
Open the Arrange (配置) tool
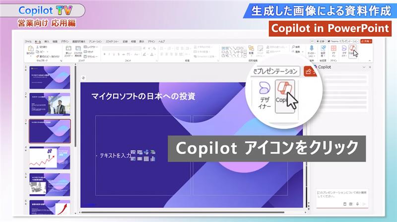point(251,51)
